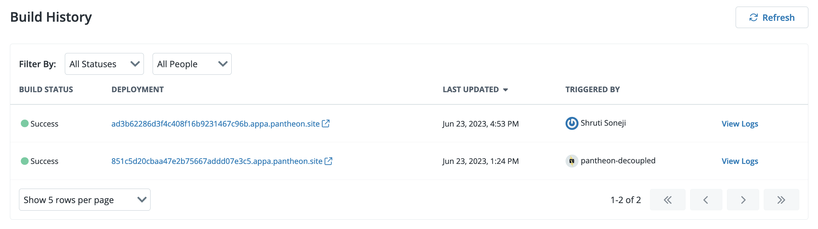View Logs for the 4:53 PM build
Image resolution: width=818 pixels, height=229 pixels.
coord(740,123)
